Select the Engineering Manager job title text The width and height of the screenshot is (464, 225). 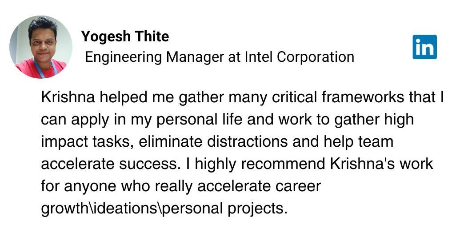pos(154,57)
